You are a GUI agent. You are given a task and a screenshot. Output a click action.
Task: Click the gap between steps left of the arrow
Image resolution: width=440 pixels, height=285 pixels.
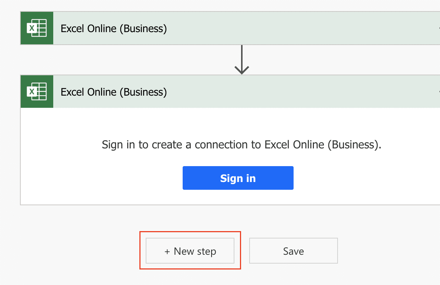tap(129, 60)
